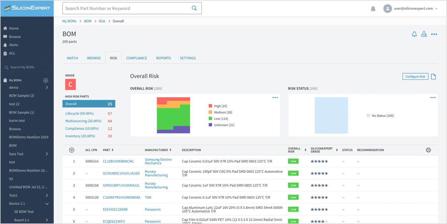Open table column settings gear

point(428,150)
